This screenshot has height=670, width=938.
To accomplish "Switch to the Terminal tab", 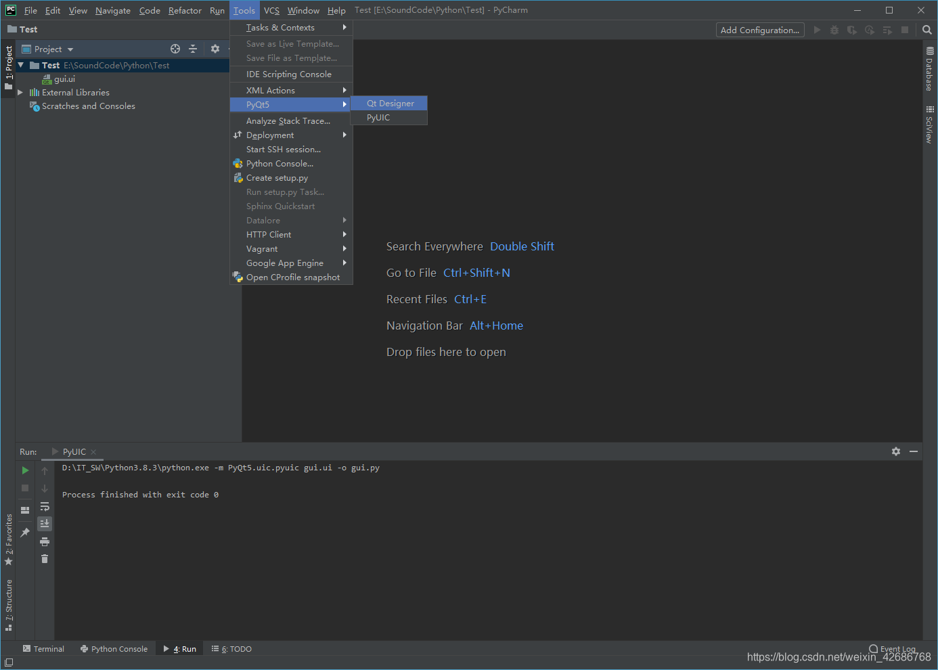I will (44, 649).
